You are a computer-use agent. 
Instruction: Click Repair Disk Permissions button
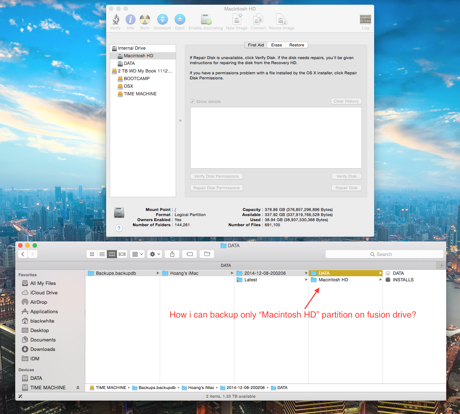pos(216,188)
